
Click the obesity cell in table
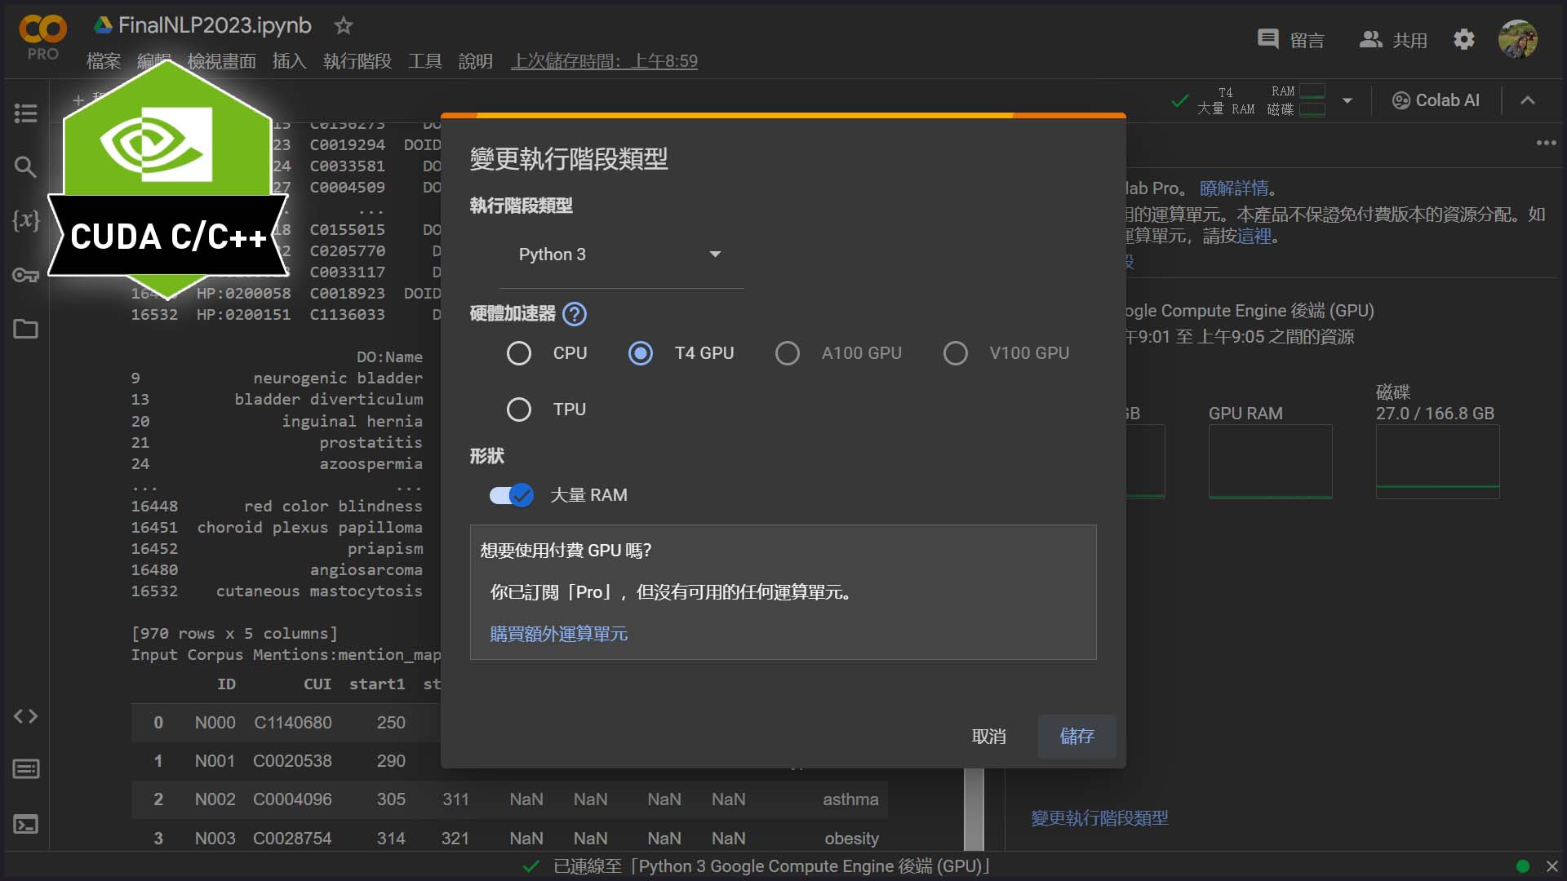tap(851, 839)
